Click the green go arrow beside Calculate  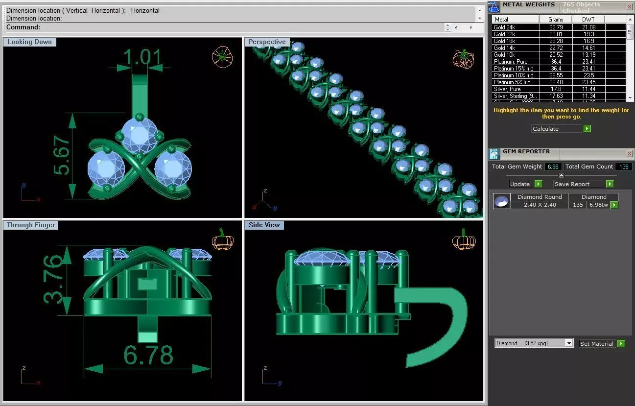coord(587,129)
